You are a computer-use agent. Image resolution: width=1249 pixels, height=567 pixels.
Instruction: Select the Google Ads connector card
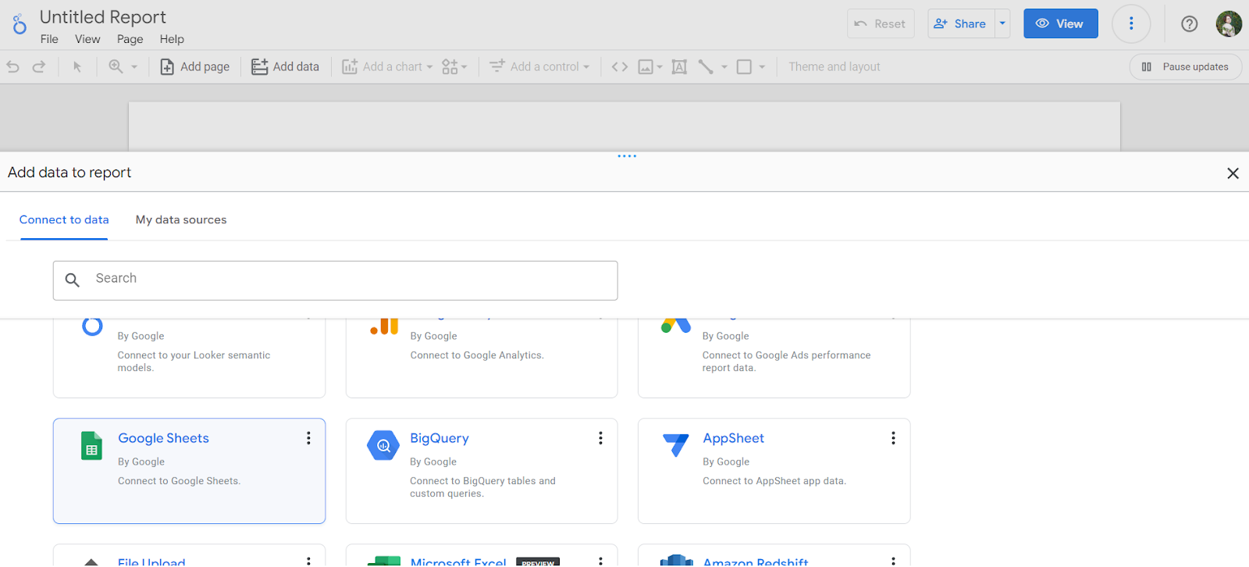774,358
